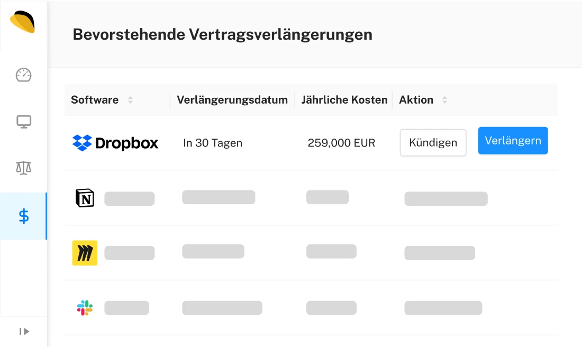Click the Miro row date placeholder
The height and width of the screenshot is (347, 582).
(213, 252)
